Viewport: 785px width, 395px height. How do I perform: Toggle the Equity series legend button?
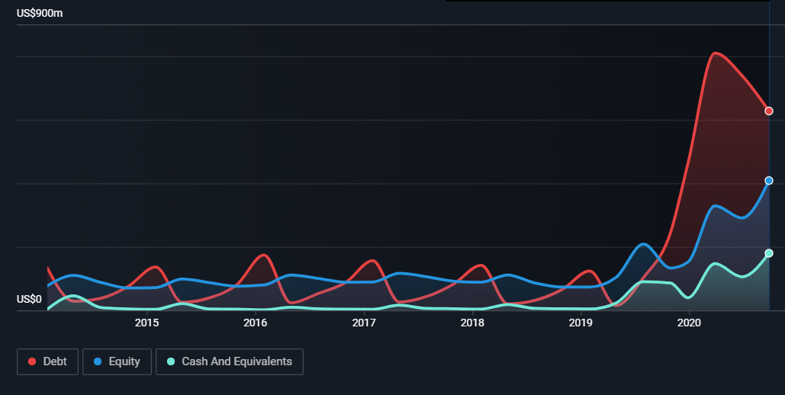(x=117, y=361)
